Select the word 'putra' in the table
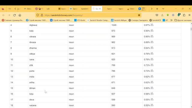 pyautogui.click(x=32, y=71)
